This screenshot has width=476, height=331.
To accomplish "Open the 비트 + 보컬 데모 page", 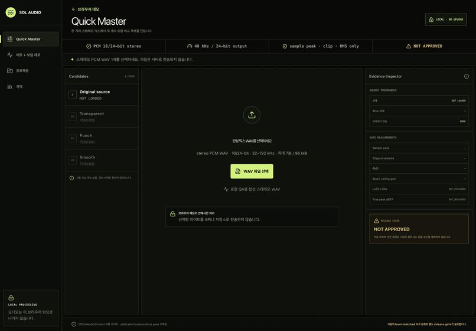I will click(x=31, y=55).
